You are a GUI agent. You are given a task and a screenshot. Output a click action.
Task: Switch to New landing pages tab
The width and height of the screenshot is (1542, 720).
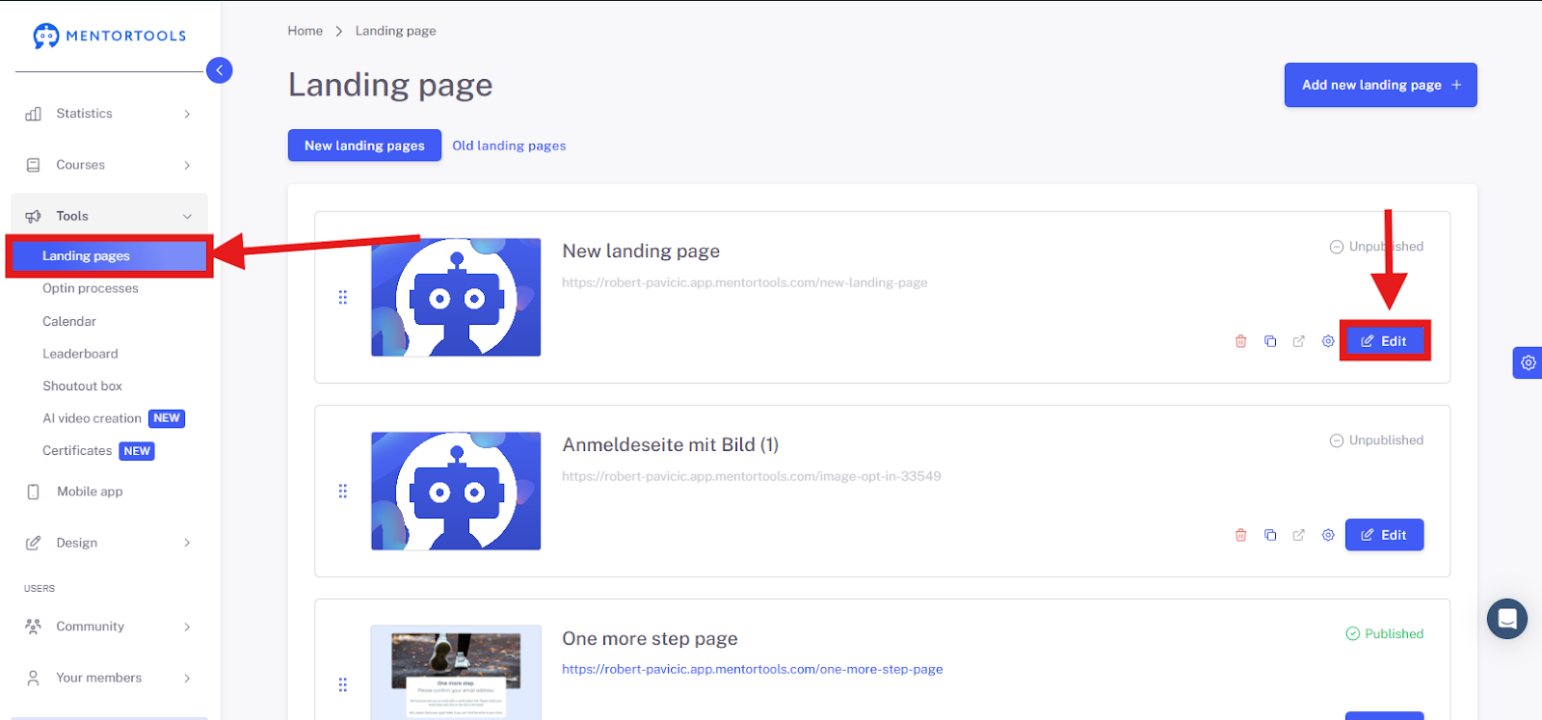click(x=364, y=146)
